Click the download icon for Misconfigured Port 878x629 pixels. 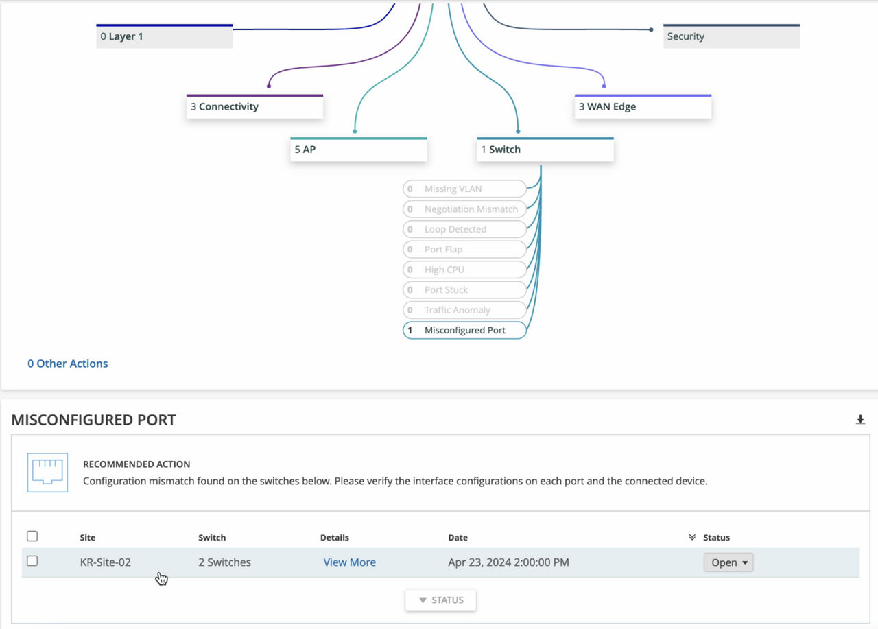click(860, 420)
